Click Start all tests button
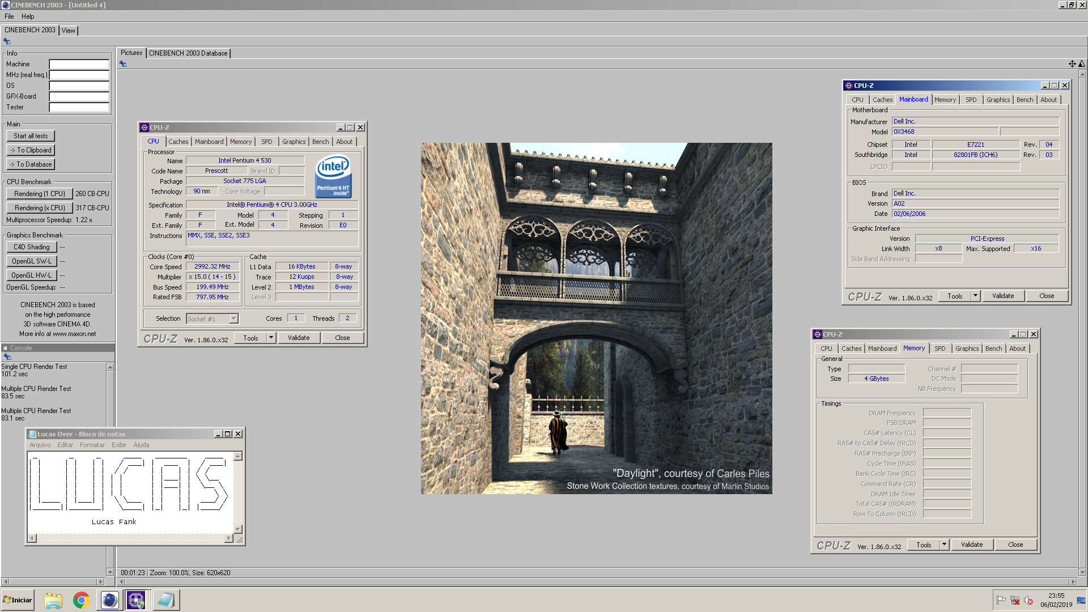This screenshot has height=612, width=1088. (31, 136)
